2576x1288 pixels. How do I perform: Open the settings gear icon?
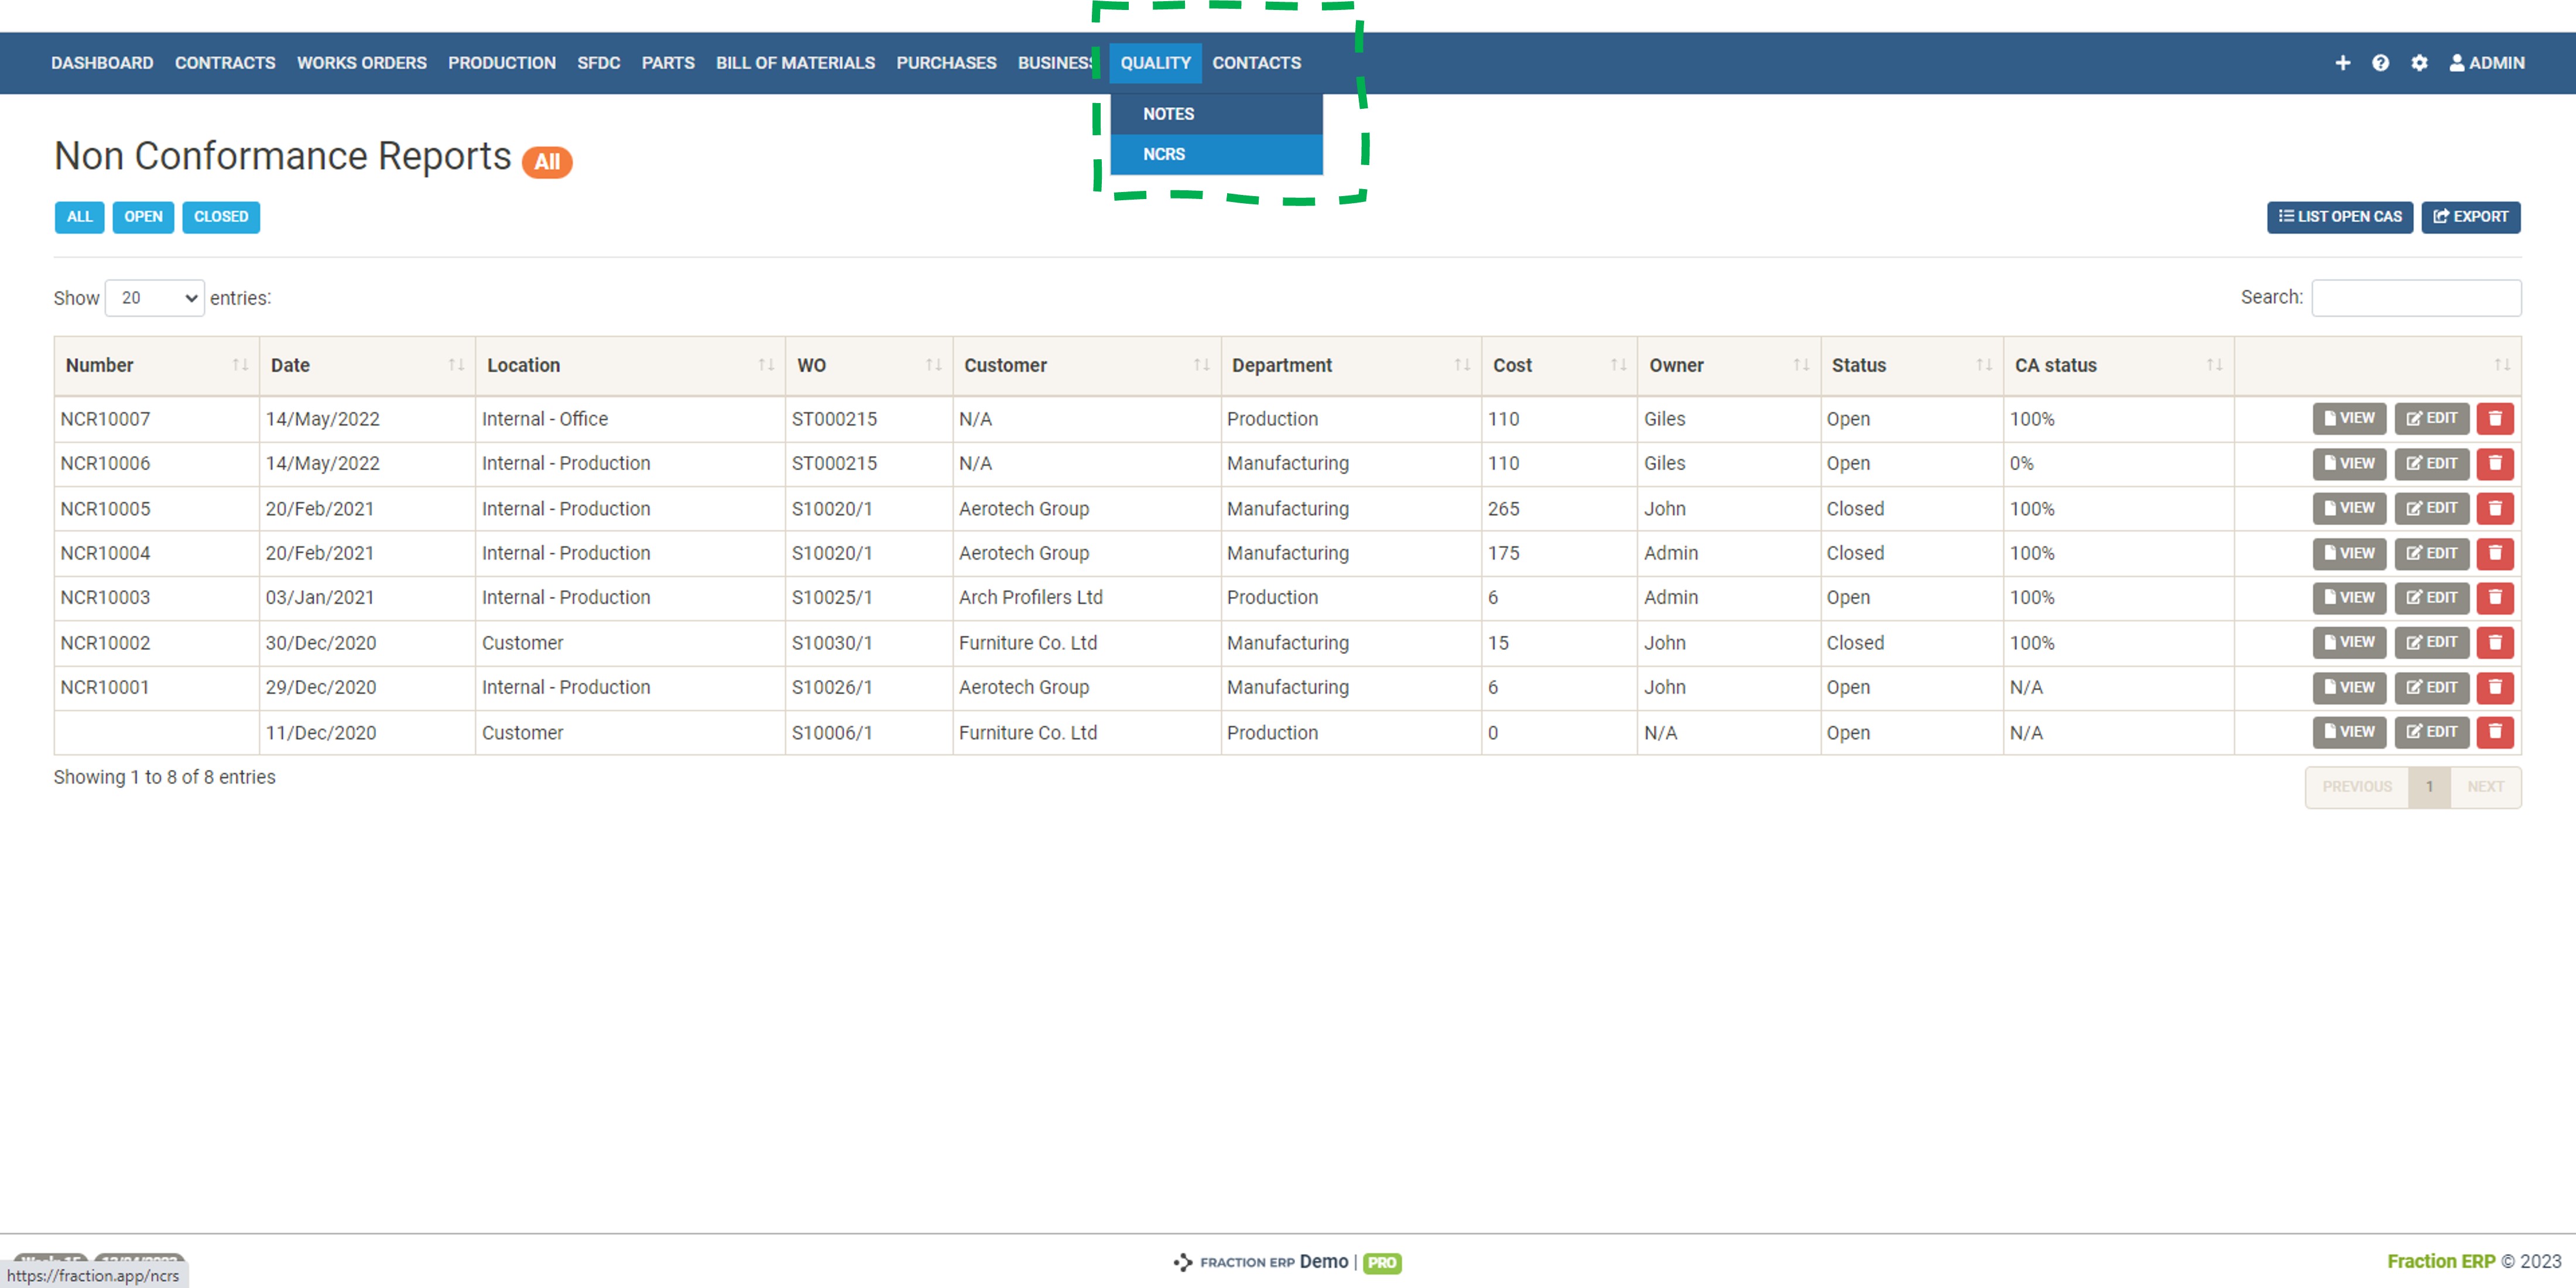tap(2420, 63)
